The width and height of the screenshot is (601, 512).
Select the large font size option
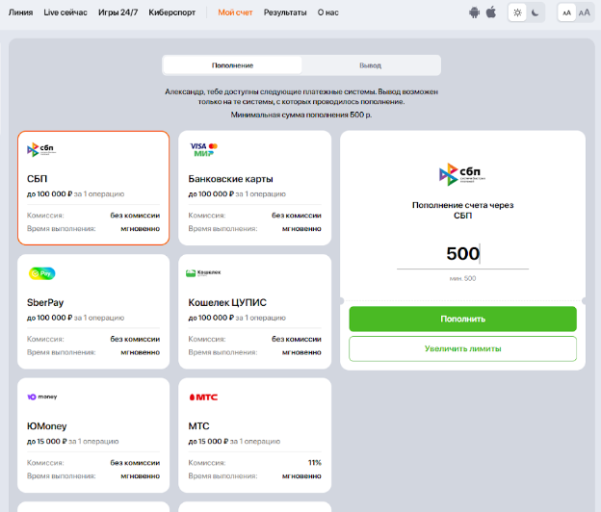pyautogui.click(x=584, y=13)
